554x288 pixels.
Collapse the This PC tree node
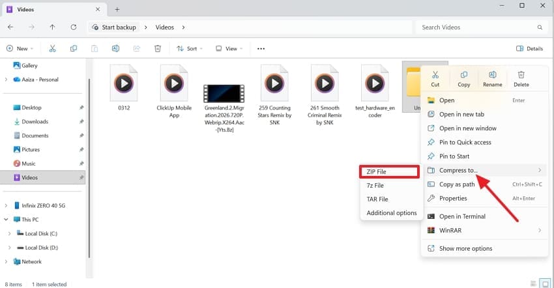coord(6,220)
